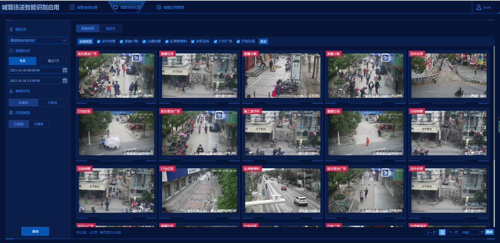Open 打包垃圾 thumbnail showing brick sidewalk steps

[199, 190]
